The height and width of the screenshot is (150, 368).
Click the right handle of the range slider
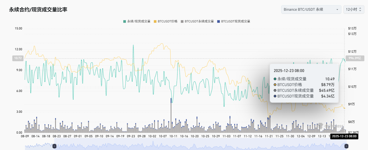(x=346, y=146)
